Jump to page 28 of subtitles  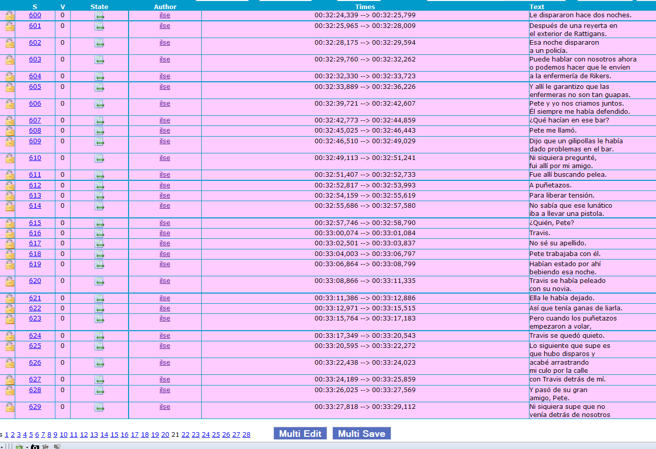click(246, 434)
